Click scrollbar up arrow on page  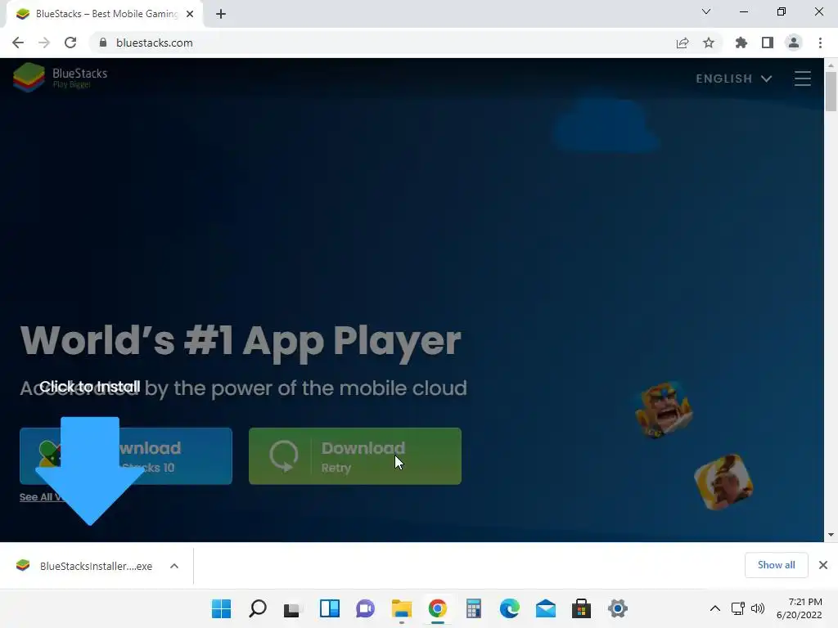coord(831,65)
